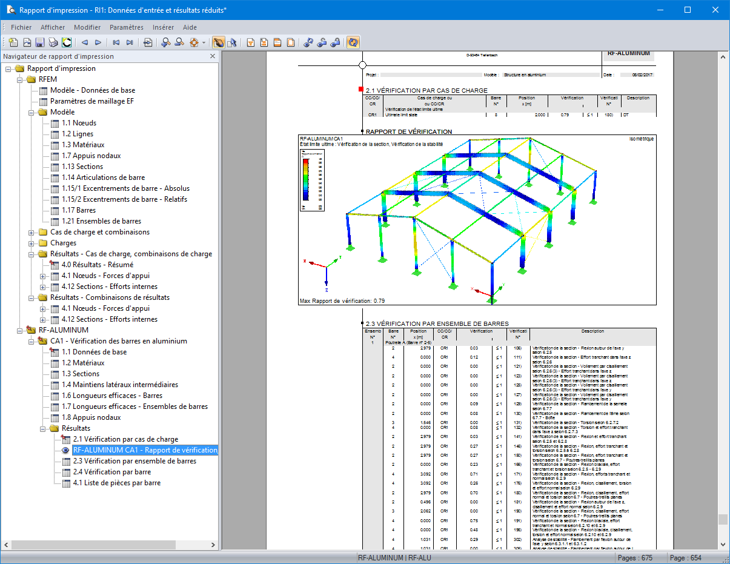Activate the arrow selection mode tool
Viewport: 730px width, 564px height.
point(231,42)
